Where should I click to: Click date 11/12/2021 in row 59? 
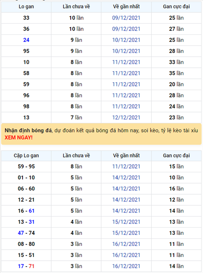[126, 84]
